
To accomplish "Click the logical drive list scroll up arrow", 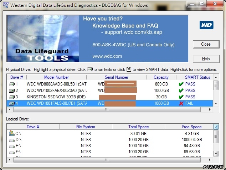I will click(216, 127).
